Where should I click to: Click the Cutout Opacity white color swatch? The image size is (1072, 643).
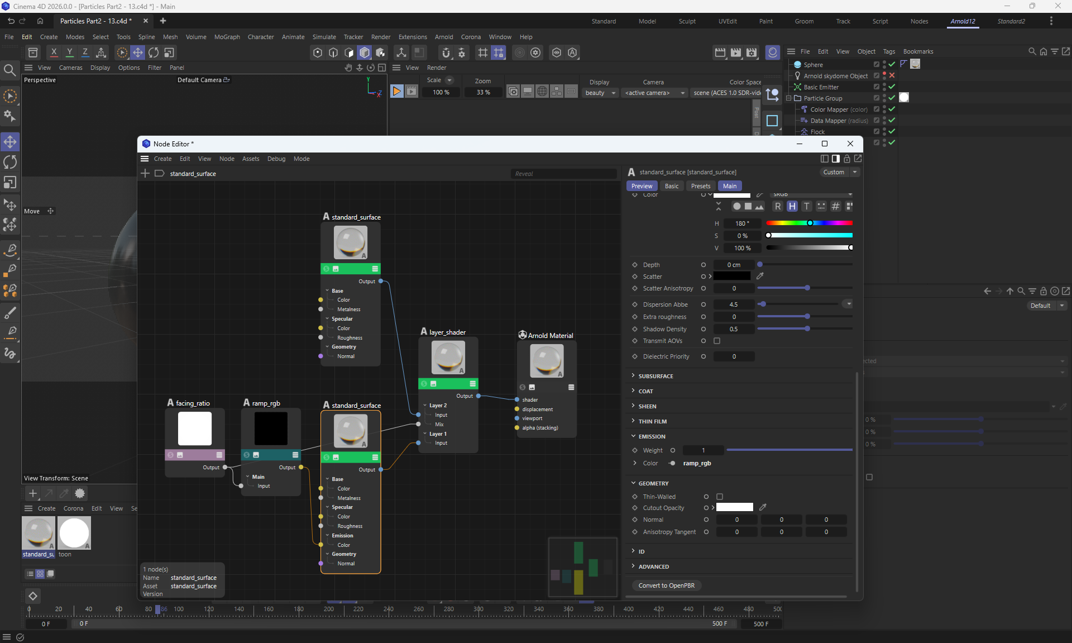[734, 507]
